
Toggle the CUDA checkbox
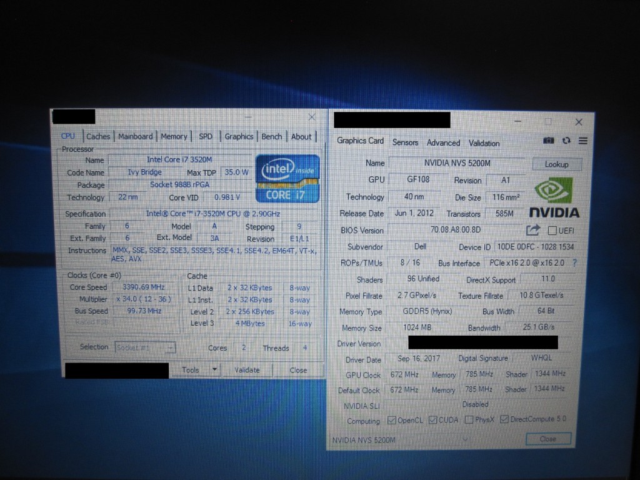point(432,420)
